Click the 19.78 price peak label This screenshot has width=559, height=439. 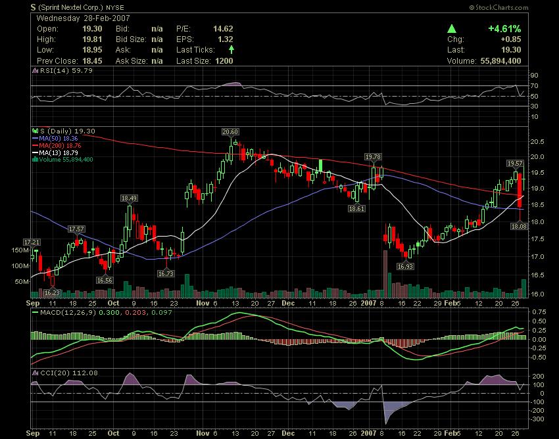373,157
